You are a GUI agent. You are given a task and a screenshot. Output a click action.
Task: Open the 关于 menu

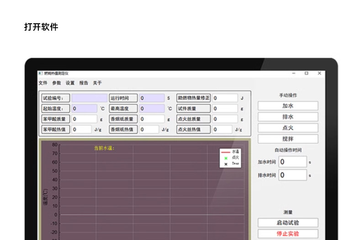coord(97,83)
